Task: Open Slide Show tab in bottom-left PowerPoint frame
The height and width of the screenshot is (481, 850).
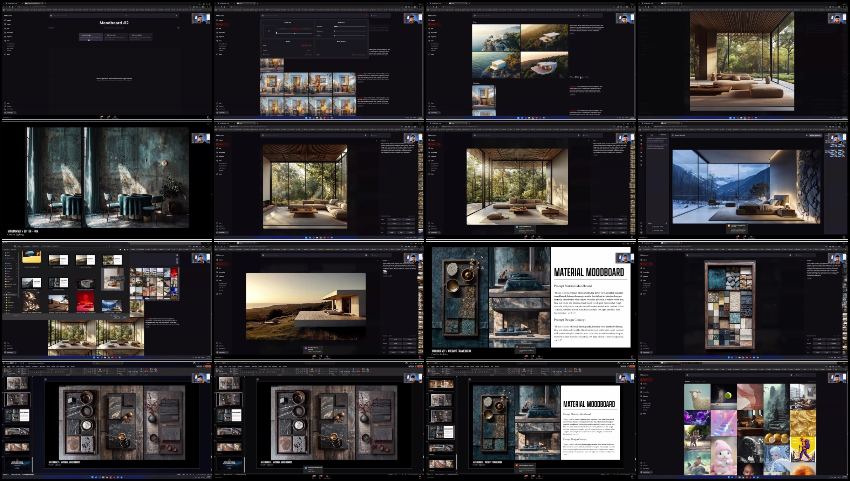Action: tap(42, 366)
